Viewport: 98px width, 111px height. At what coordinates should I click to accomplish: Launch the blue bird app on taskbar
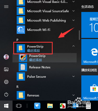(x=37, y=106)
